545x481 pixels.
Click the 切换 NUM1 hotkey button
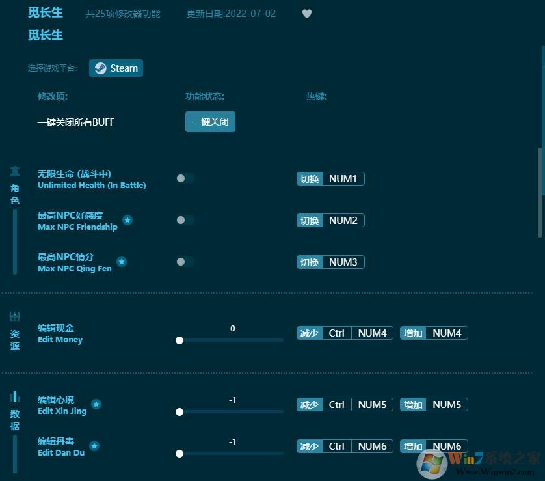(x=330, y=178)
